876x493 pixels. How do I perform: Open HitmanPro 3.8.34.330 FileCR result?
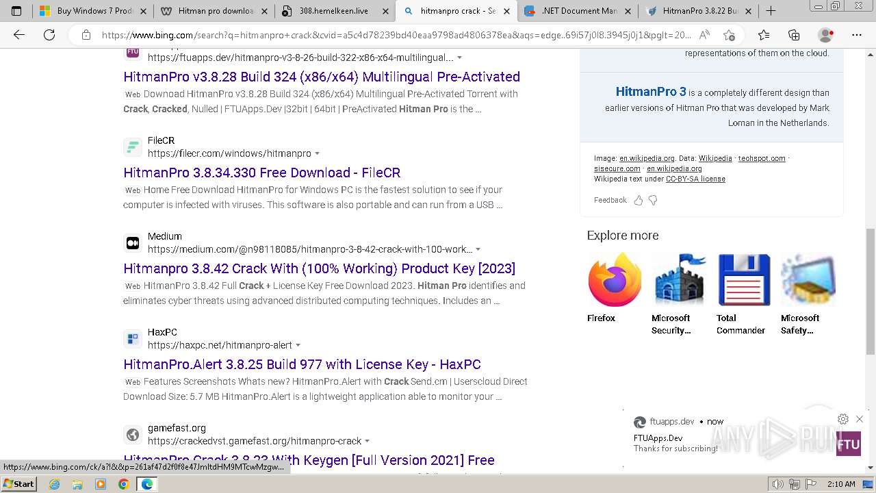point(262,173)
